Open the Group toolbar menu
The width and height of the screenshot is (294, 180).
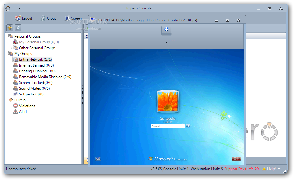(48, 18)
